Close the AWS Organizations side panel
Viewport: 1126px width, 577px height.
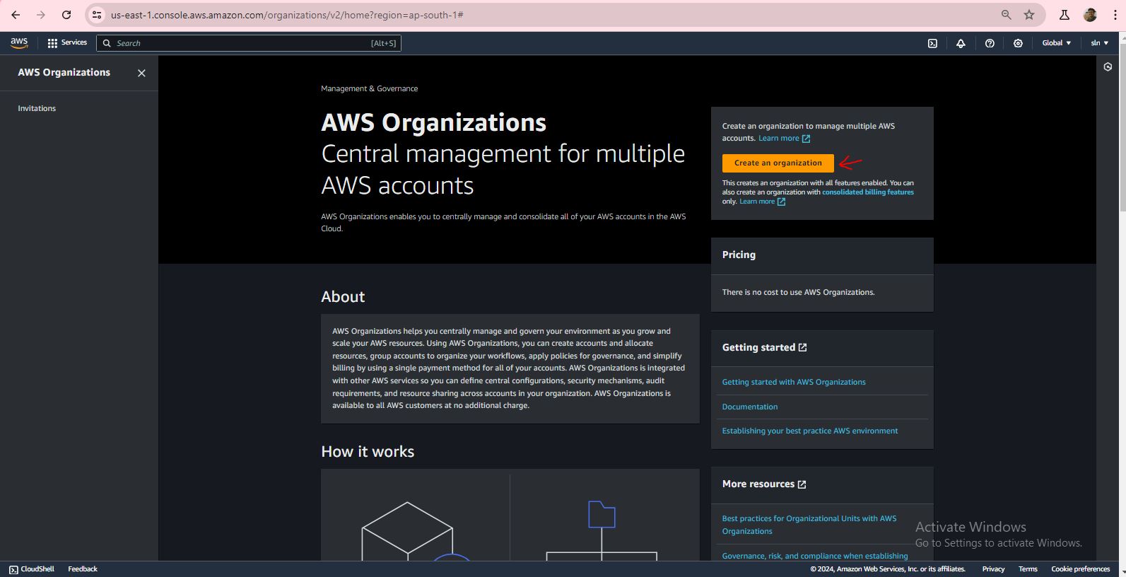[x=141, y=73]
